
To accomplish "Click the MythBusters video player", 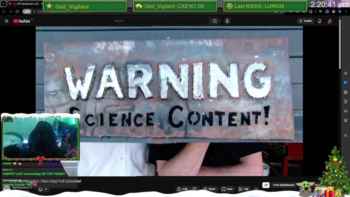I will (169, 101).
